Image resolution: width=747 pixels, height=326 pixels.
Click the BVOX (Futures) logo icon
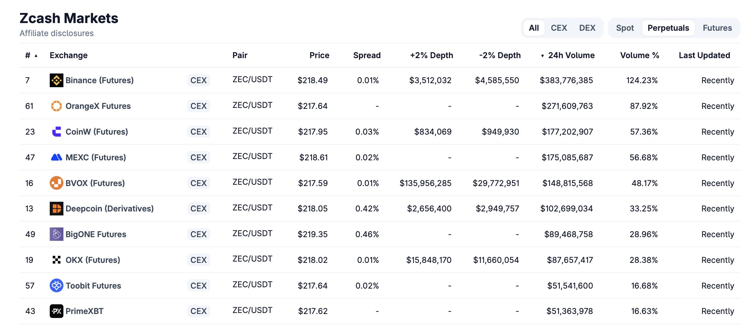point(56,183)
